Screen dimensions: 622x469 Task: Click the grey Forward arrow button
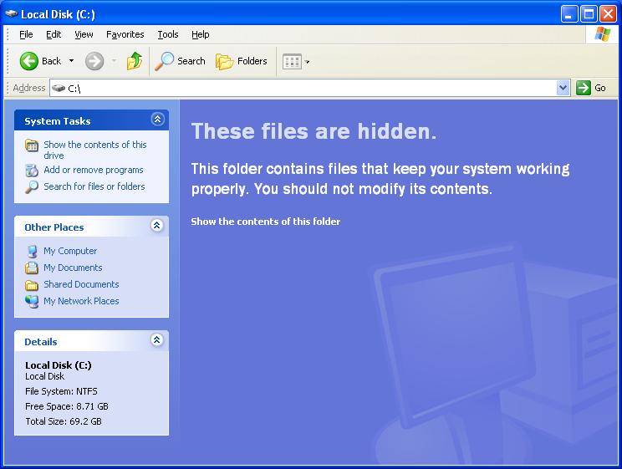(x=94, y=61)
